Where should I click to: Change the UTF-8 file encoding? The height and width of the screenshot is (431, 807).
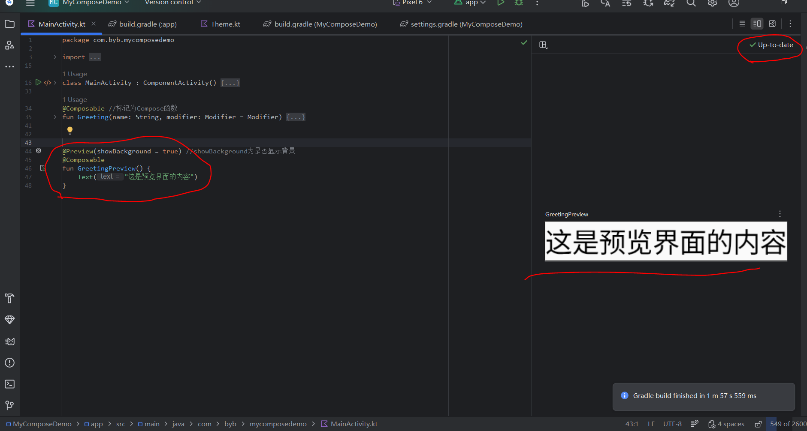click(672, 424)
